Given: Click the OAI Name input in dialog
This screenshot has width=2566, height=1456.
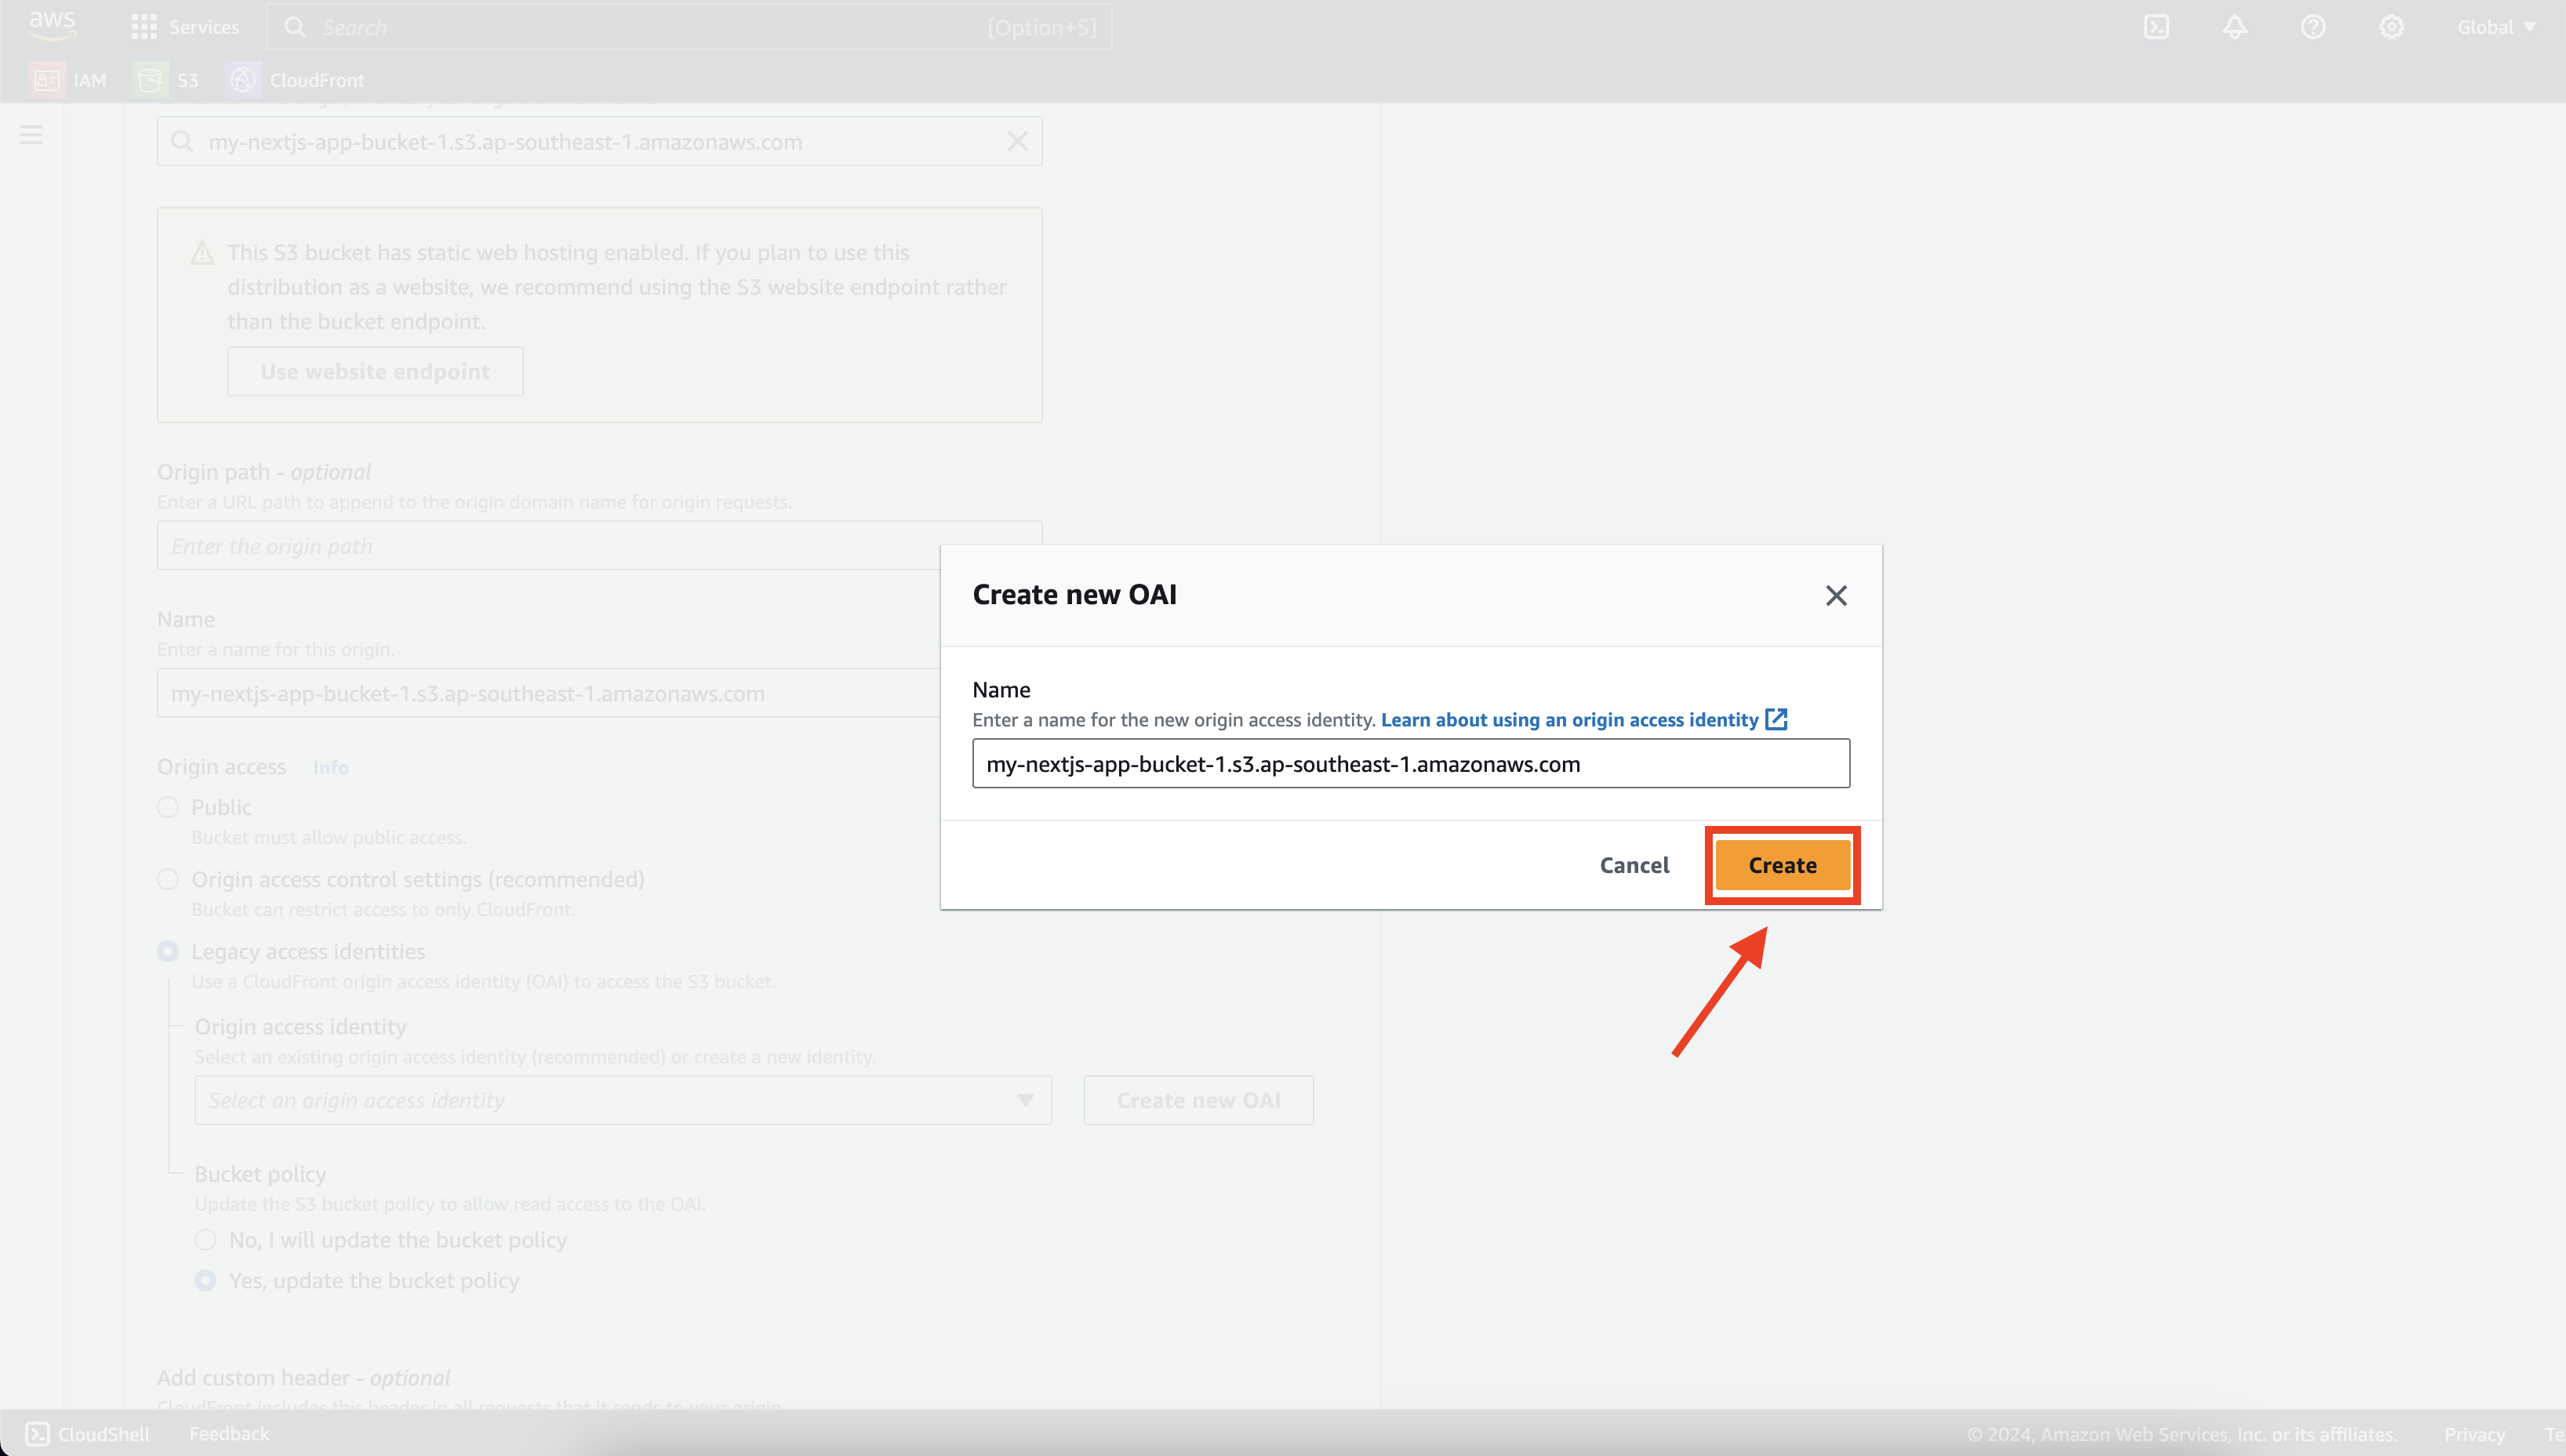Looking at the screenshot, I should (1411, 764).
